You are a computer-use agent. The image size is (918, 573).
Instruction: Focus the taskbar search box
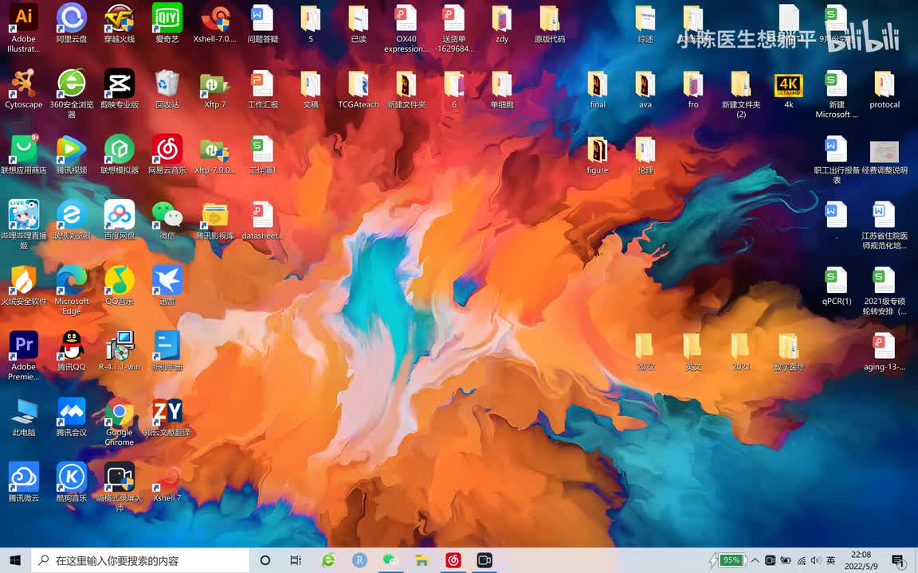point(140,560)
